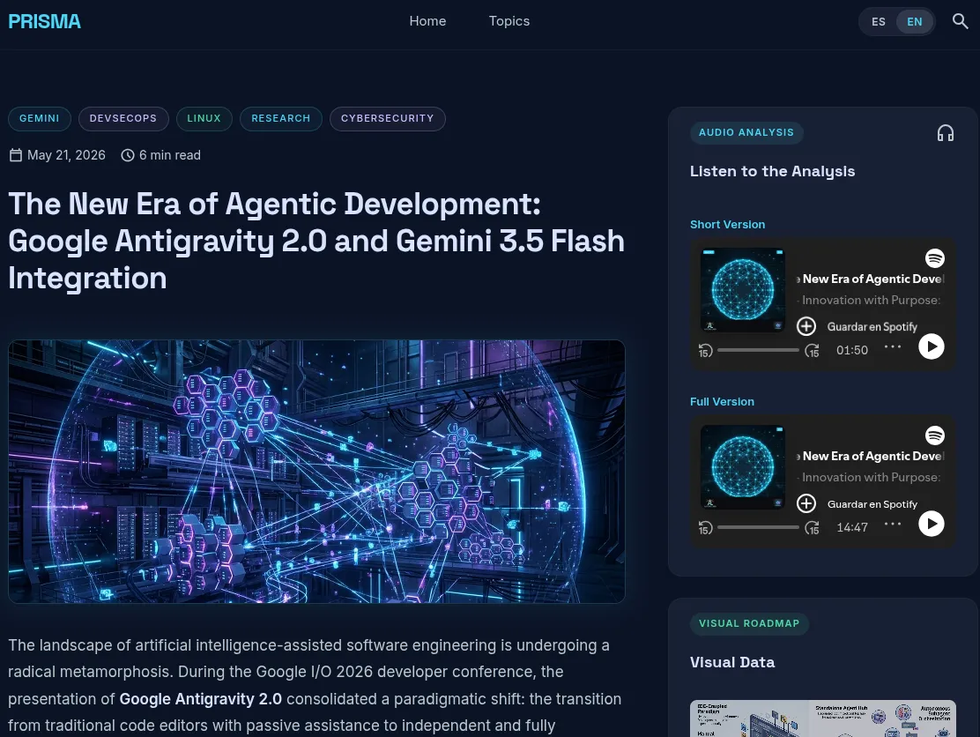
Task: Skip forward 15 seconds in Short Version player
Action: pos(812,352)
